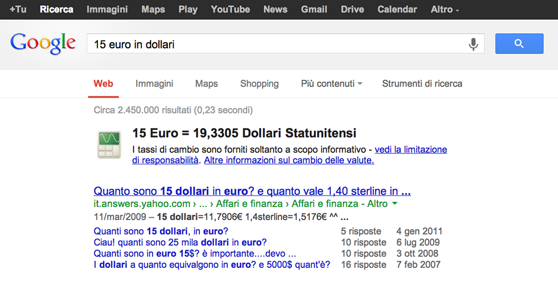The height and width of the screenshot is (285, 558).
Task: Click the currency calculator icon
Action: (x=109, y=144)
